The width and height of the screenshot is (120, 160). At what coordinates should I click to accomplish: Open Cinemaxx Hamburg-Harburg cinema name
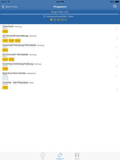click(18, 64)
